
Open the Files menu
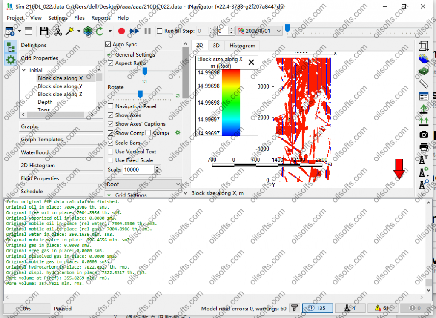(x=79, y=18)
